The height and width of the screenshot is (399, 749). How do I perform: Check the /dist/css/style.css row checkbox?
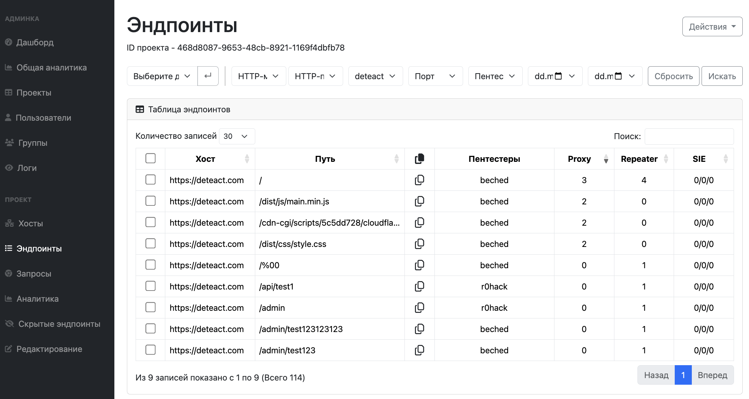[x=150, y=243]
